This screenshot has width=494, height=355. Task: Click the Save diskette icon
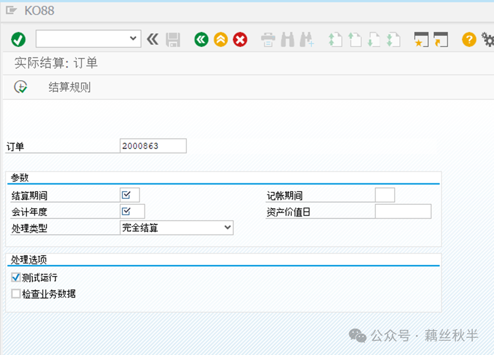click(173, 40)
